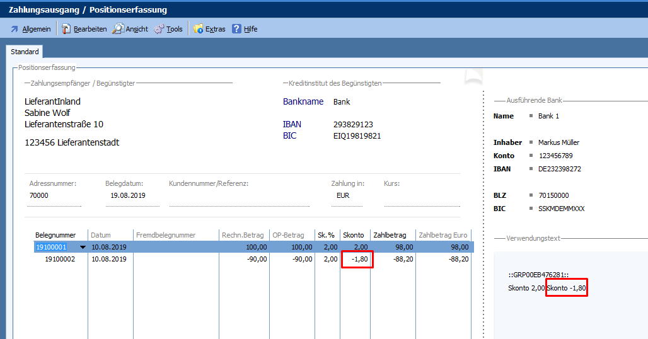
Task: Click the Extras folder icon
Action: [199, 29]
